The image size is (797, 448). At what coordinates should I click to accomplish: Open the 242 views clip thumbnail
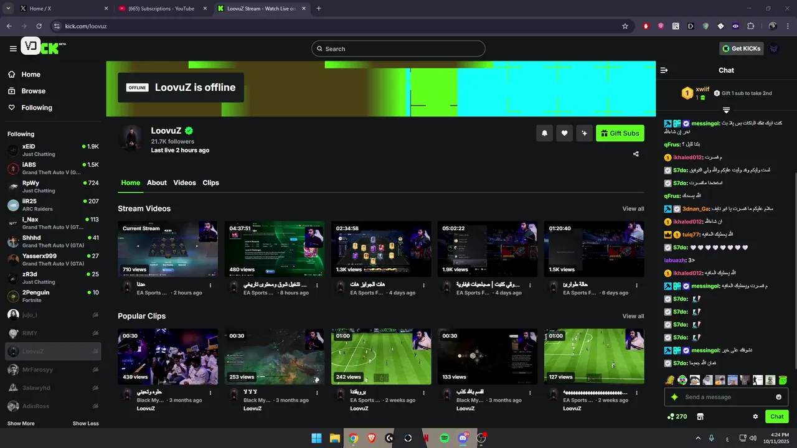pos(381,357)
